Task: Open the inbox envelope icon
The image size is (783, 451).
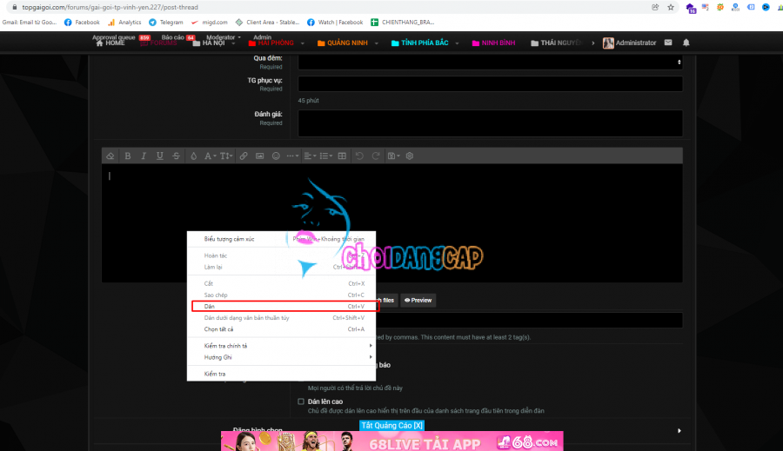Action: pyautogui.click(x=668, y=43)
